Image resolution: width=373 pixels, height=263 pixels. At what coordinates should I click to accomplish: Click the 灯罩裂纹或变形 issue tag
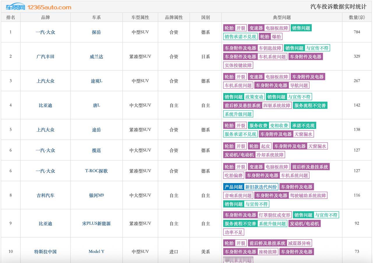point(275,215)
